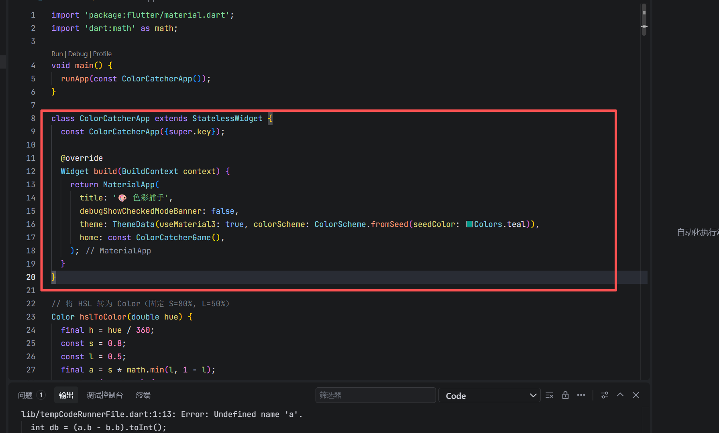Click the @override annotation on line 11

point(82,158)
